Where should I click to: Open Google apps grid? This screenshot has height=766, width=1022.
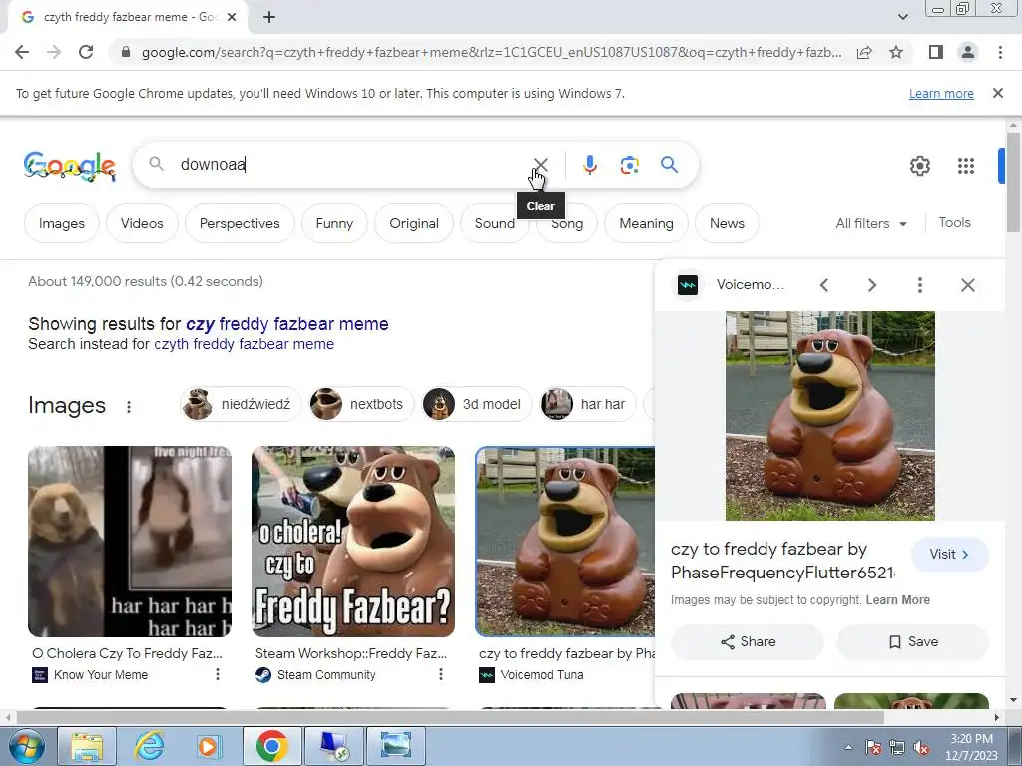pyautogui.click(x=966, y=166)
